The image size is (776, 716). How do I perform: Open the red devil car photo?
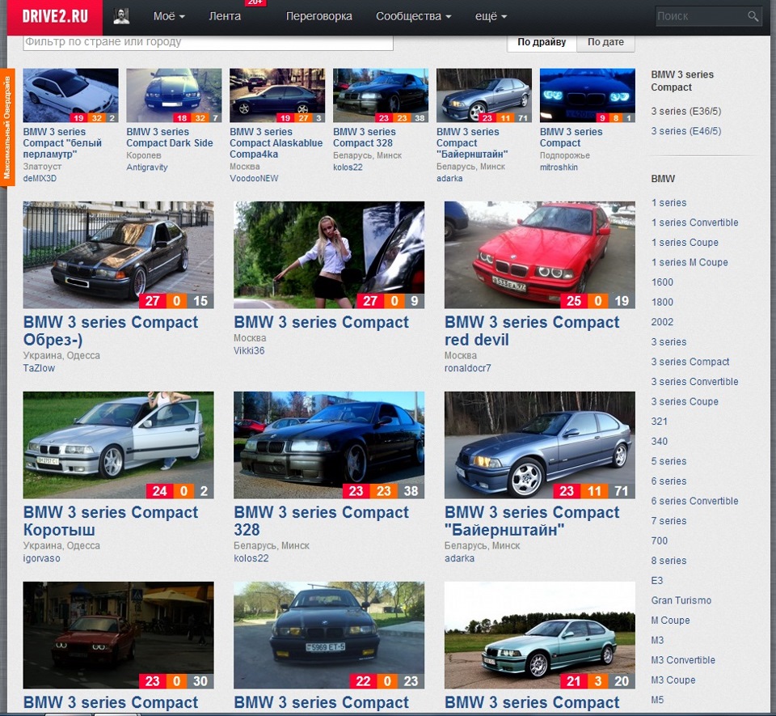point(539,255)
